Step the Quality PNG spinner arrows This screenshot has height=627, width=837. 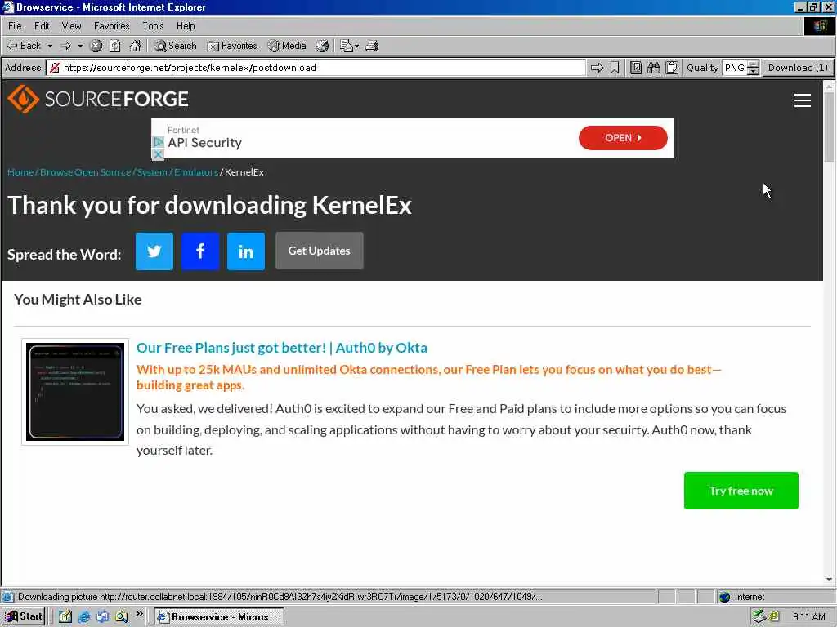click(753, 68)
